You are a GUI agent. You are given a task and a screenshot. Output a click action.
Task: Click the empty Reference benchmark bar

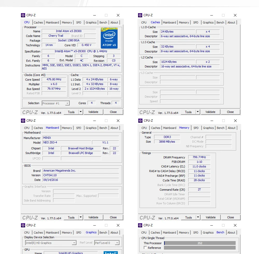pos(200,248)
